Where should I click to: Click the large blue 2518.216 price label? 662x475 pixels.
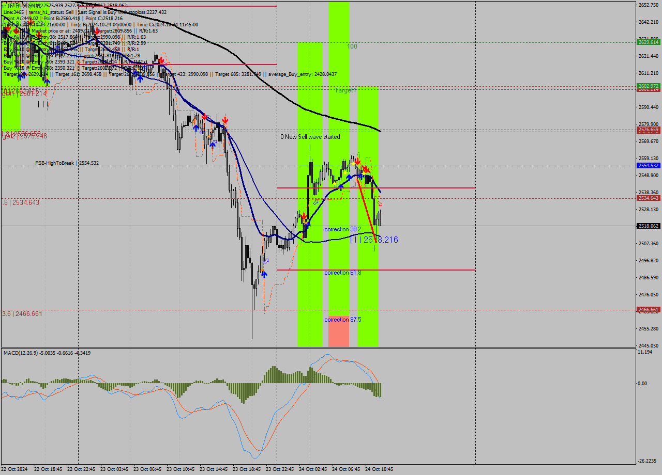click(x=373, y=240)
